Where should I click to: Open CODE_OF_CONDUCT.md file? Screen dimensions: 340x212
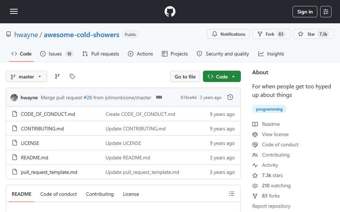pos(48,114)
